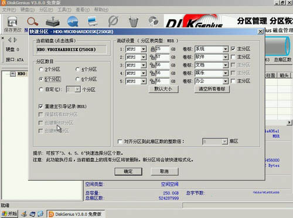
Task: Click the previous-disk left arrow in the side panel
Action: click(x=9, y=40)
